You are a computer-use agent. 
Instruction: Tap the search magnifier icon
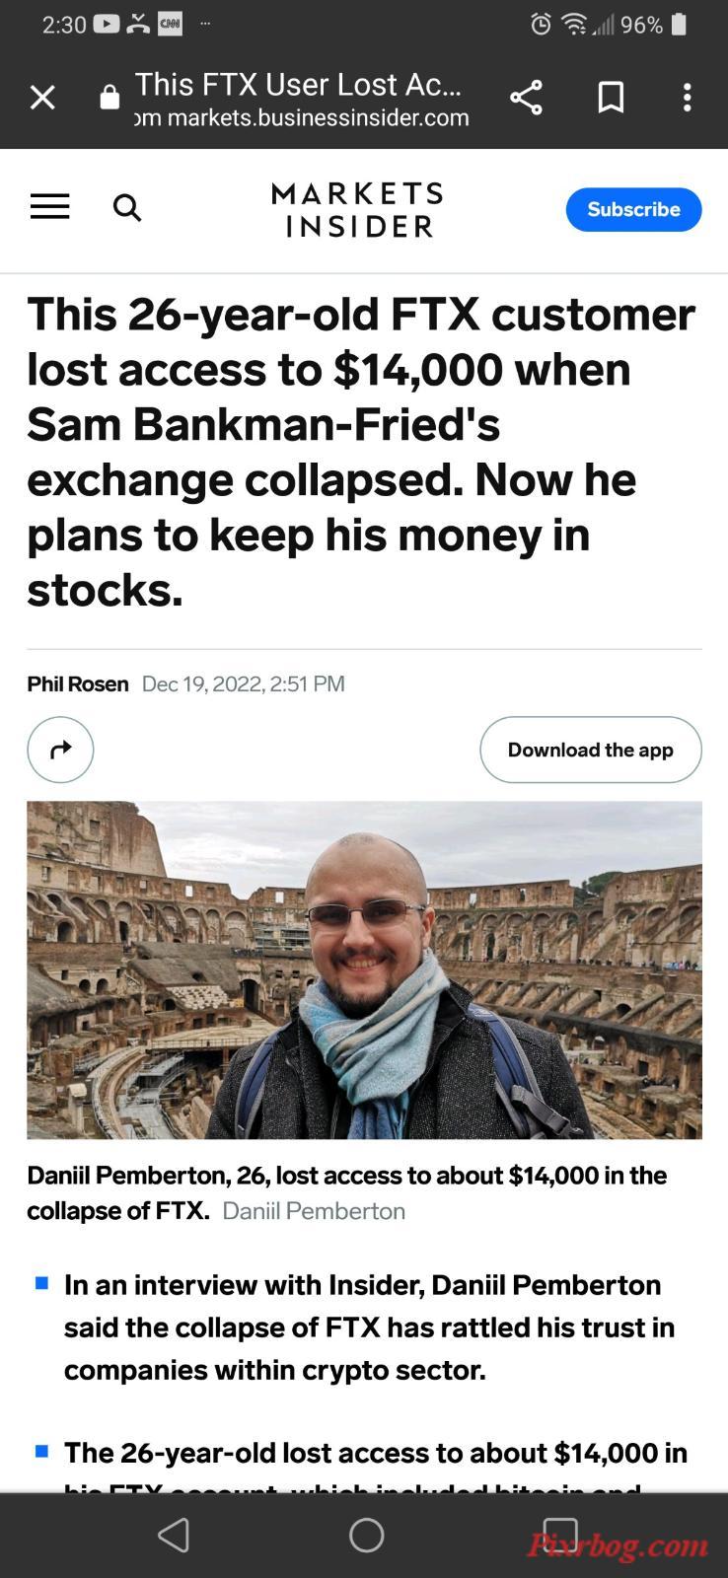click(x=127, y=208)
